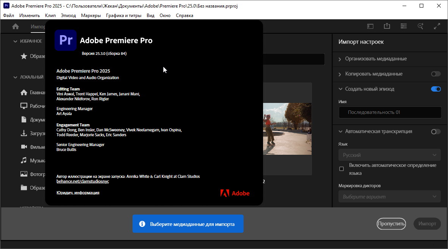This screenshot has height=249, width=448.
Task: Open the desktop monitor location
Action: tap(33, 106)
